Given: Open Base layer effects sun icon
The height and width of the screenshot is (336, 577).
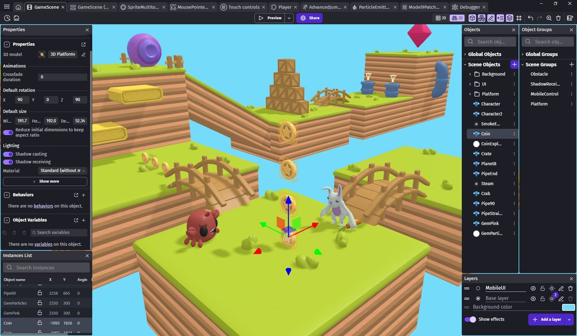Looking at the screenshot, I should pos(552,298).
